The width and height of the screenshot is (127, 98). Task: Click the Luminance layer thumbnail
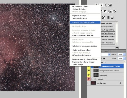(x=96, y=75)
